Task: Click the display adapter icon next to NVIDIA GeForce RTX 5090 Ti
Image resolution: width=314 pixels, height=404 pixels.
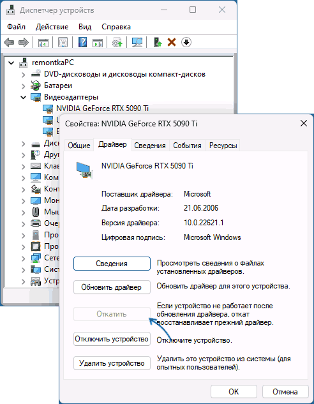Action: click(x=48, y=108)
